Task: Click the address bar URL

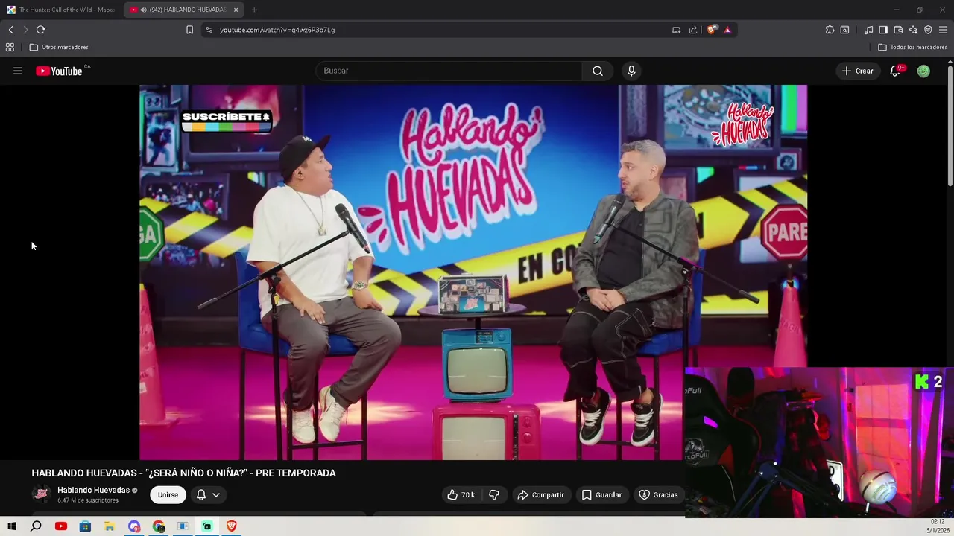Action: pos(277,30)
